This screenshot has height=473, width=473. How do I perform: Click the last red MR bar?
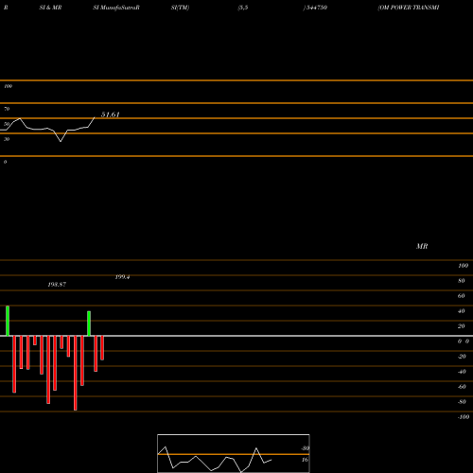102,348
